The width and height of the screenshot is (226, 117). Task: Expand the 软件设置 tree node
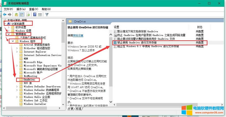pos(9,27)
